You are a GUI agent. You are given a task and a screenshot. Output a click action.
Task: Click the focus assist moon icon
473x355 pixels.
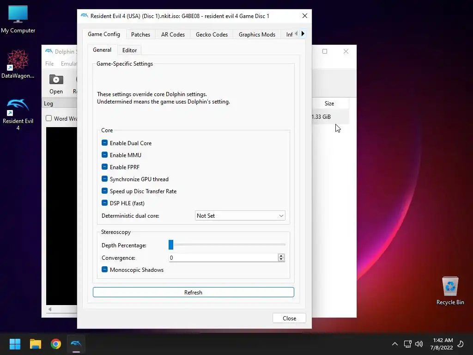click(461, 344)
